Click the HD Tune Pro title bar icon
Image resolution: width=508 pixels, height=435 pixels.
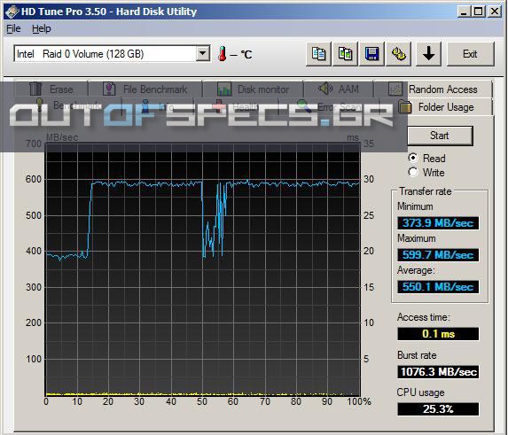[12, 12]
